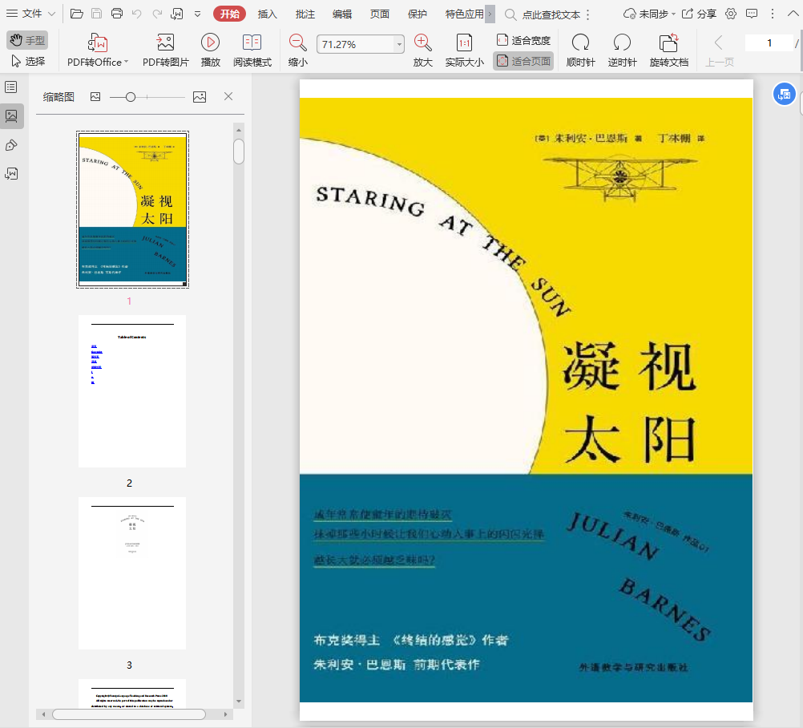Expand the 未同步 sync status dropdown
Image resolution: width=803 pixels, height=728 pixels.
[649, 14]
